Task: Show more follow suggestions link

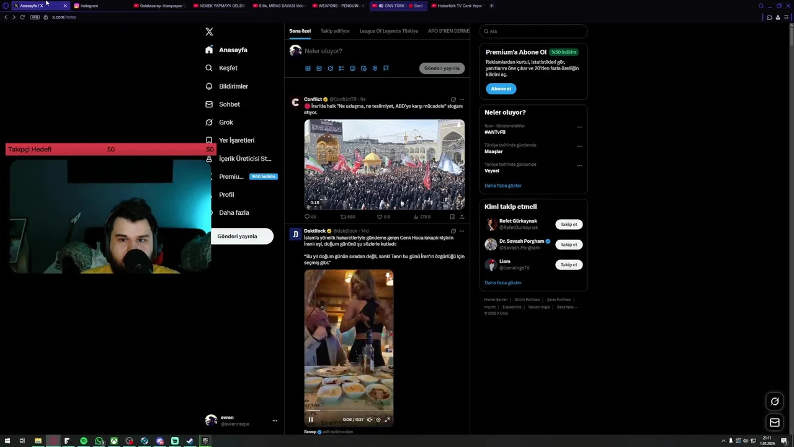Action: pyautogui.click(x=503, y=282)
